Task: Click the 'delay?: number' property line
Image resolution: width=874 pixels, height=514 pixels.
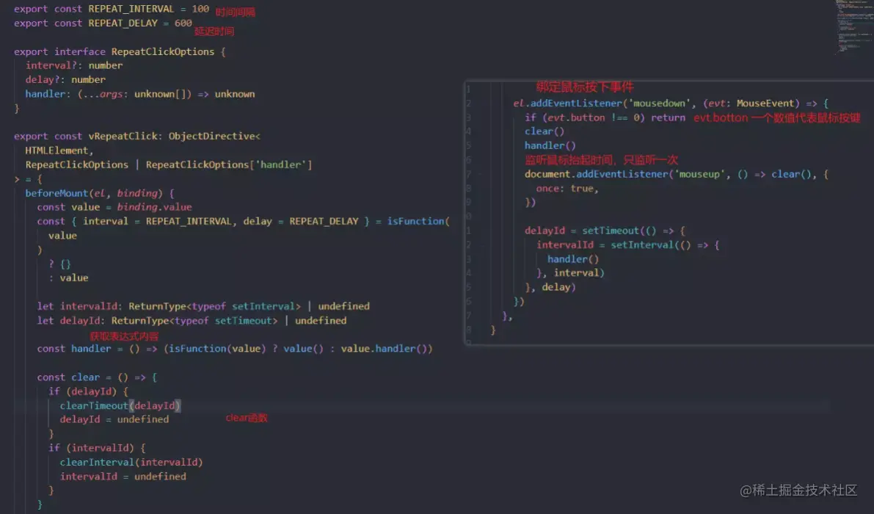Action: point(65,80)
